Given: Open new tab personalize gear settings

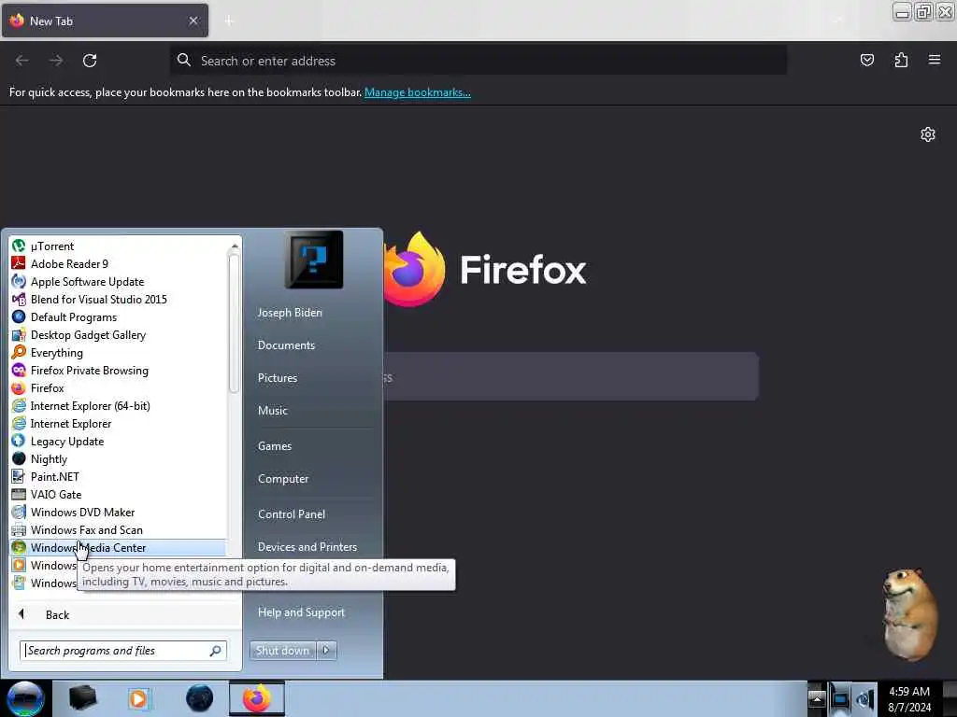Looking at the screenshot, I should click(928, 134).
